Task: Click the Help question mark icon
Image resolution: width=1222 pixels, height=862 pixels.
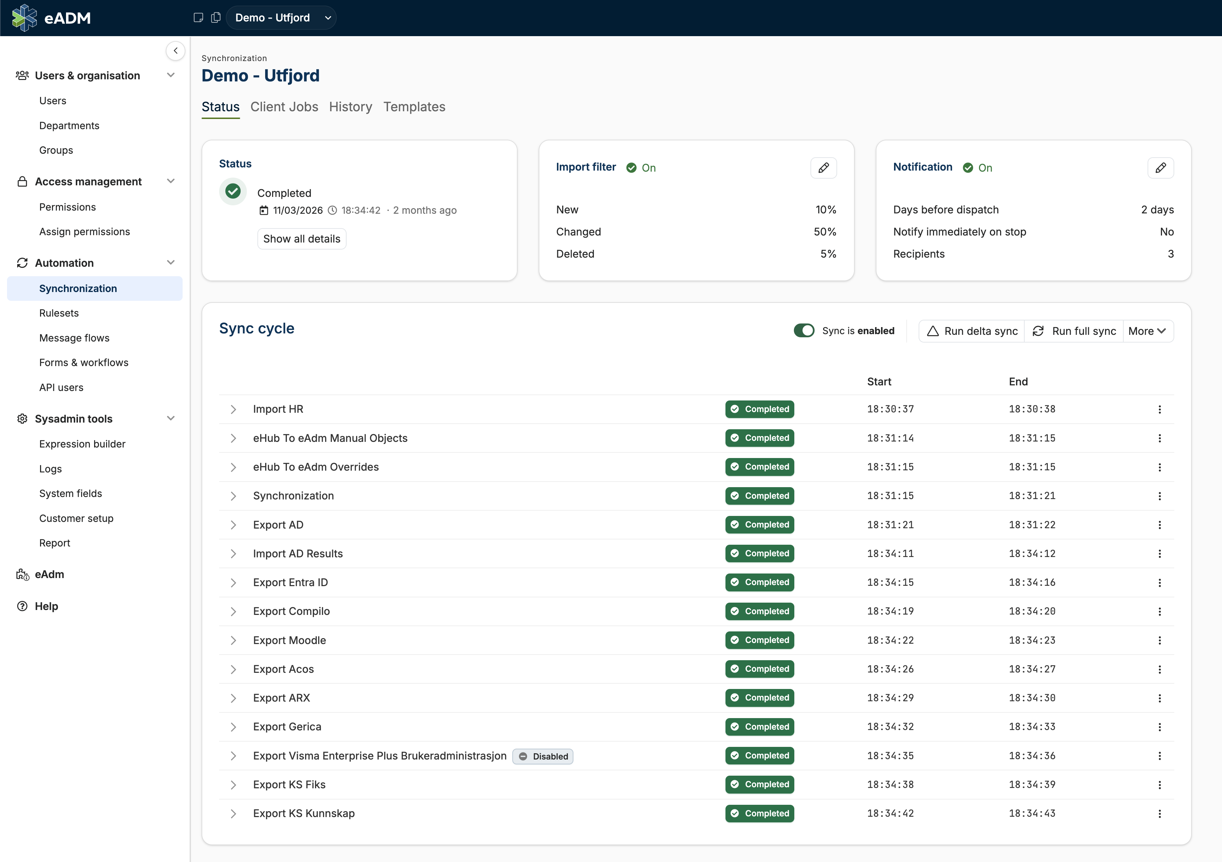Action: pos(22,606)
